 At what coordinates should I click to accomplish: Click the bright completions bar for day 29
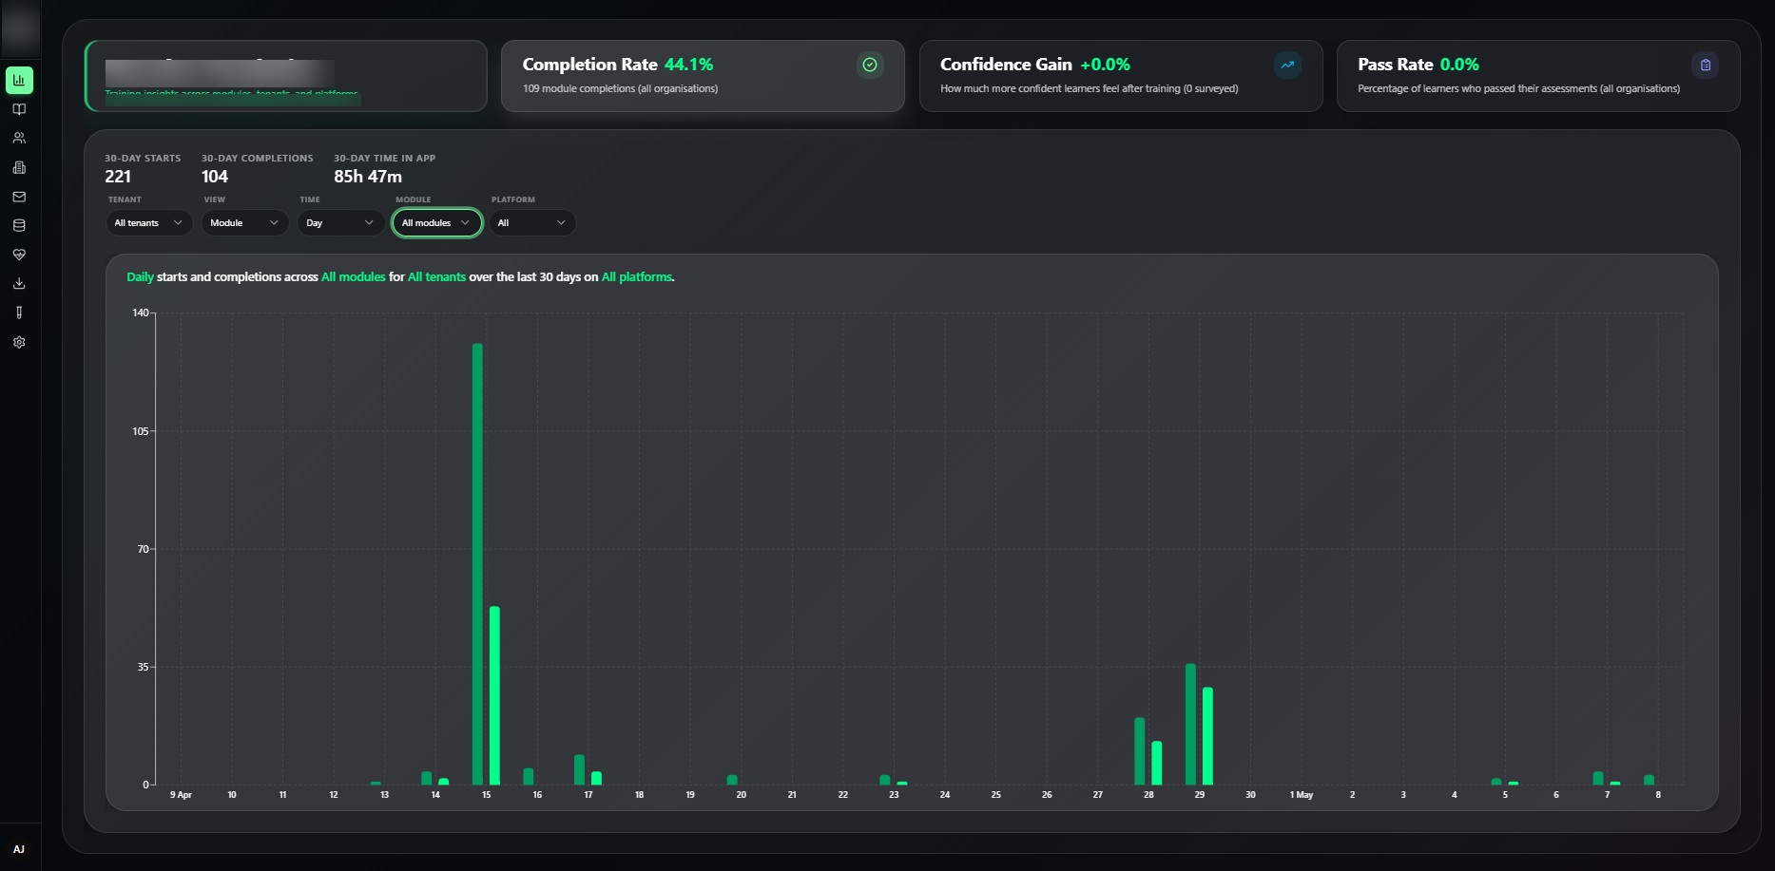tap(1207, 736)
